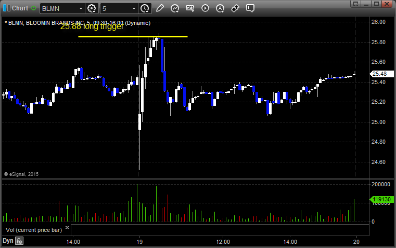Screen dimensions: 396x248
Task: Expand the BLMN symbol dropdown arrow
Action: point(81,8)
